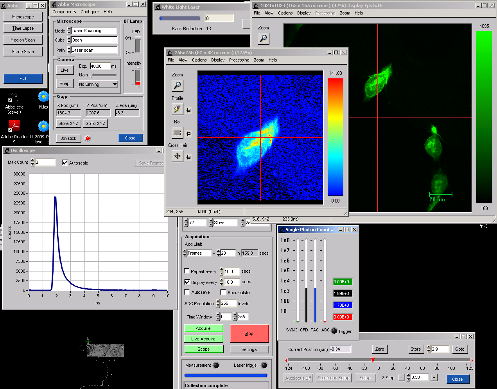The height and width of the screenshot is (389, 497).
Task: Click the Measurement indicator LED
Action: click(216, 365)
